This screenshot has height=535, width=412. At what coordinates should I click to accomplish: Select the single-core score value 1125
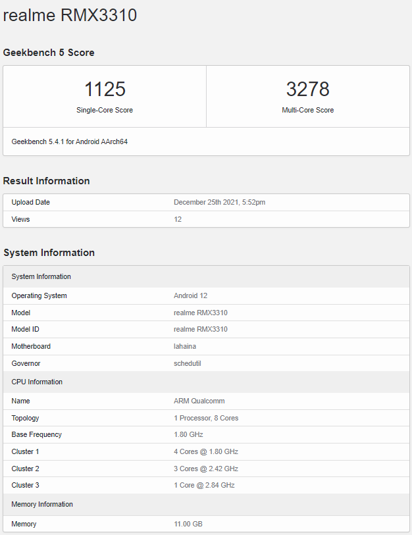[105, 89]
